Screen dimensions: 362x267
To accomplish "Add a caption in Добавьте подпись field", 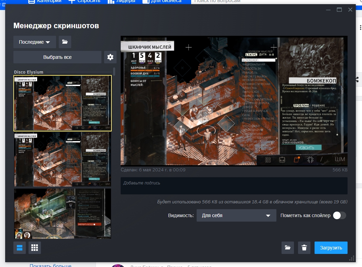I will [234, 186].
